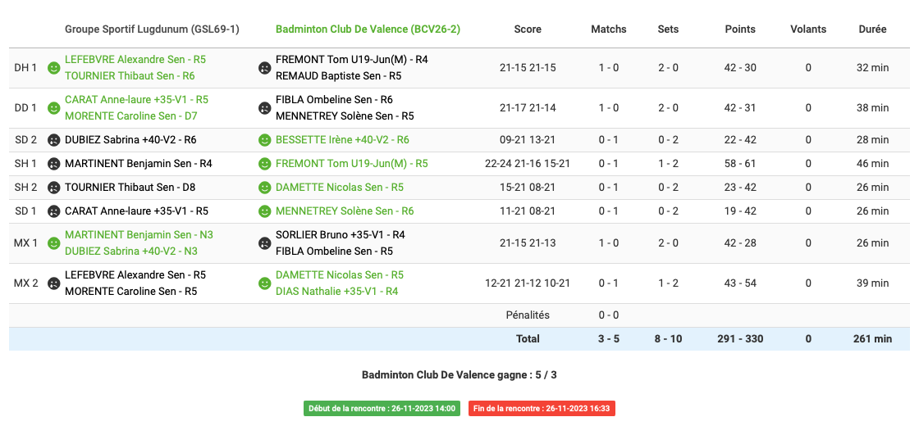Click the SH 1 row label

[25, 164]
